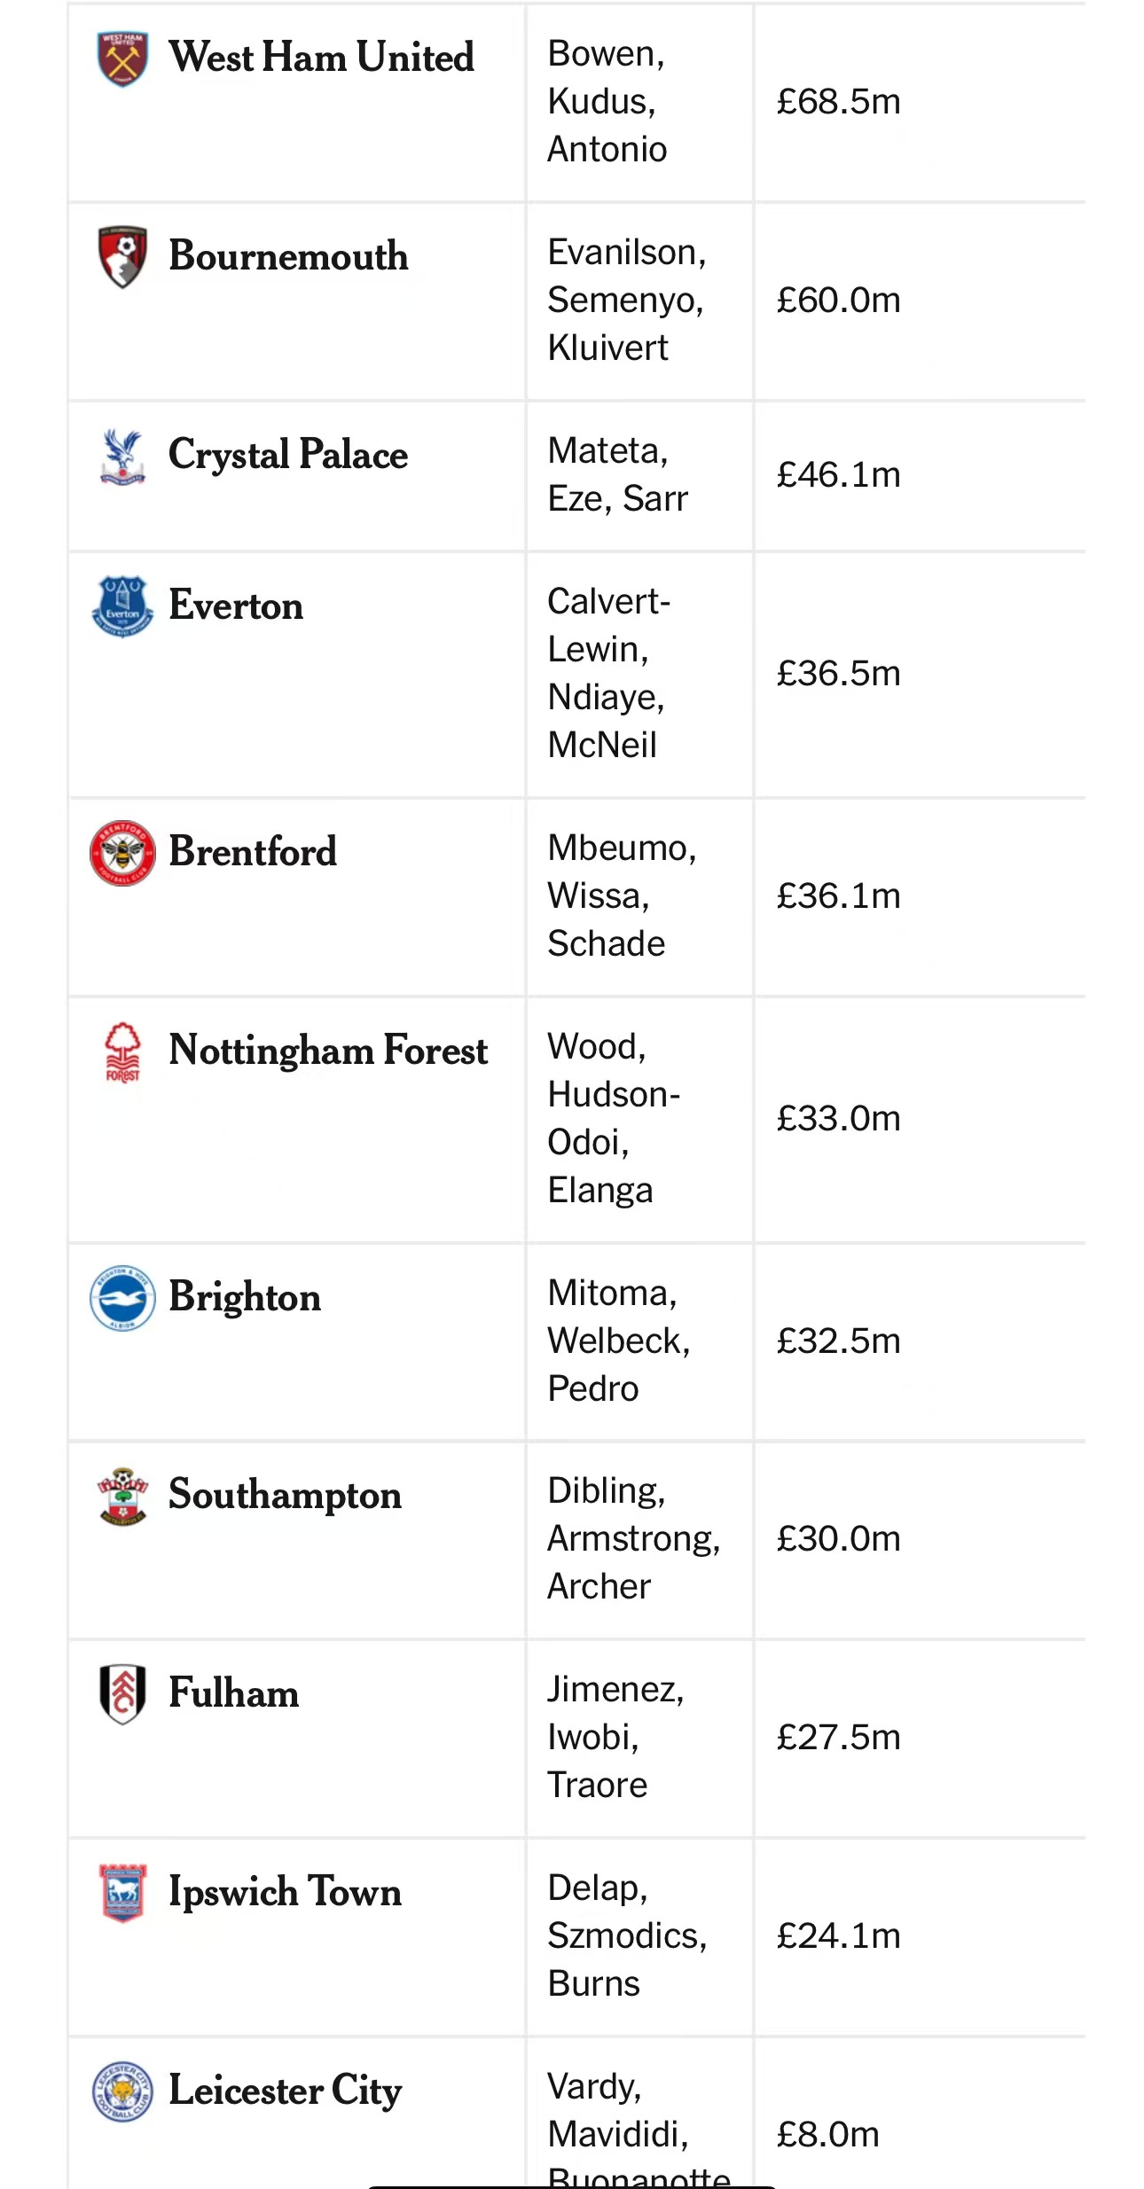The height and width of the screenshot is (2189, 1144).
Task: Click the Dibling, Armstrong, Archer cell
Action: [x=633, y=1539]
